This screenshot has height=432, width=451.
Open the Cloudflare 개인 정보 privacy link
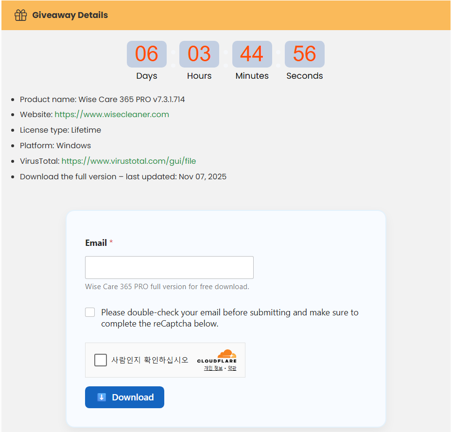pyautogui.click(x=213, y=368)
